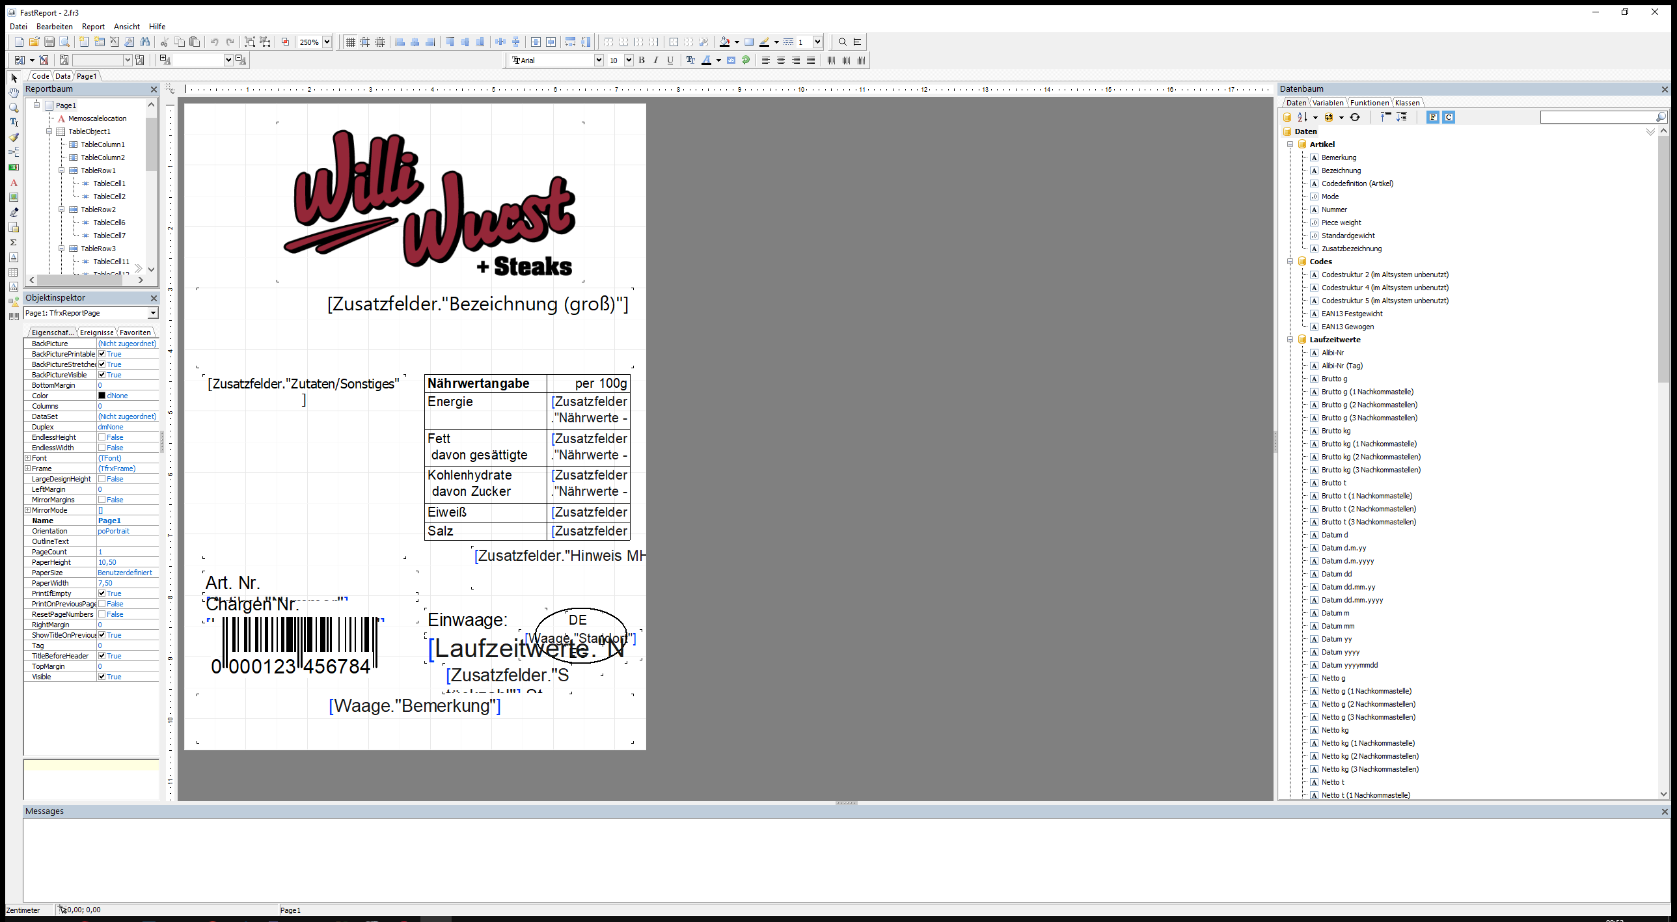Enable EndlessWidth checkbox

click(102, 447)
